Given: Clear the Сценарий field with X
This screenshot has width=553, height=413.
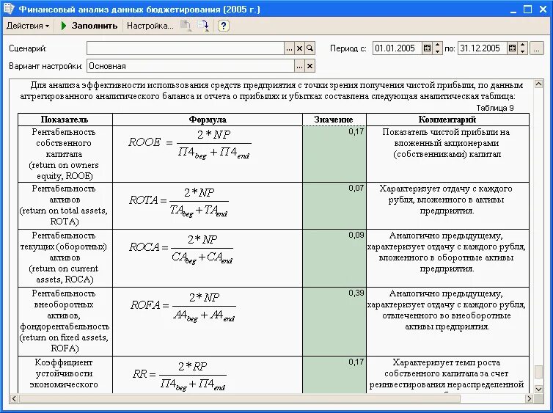Looking at the screenshot, I should [x=299, y=48].
